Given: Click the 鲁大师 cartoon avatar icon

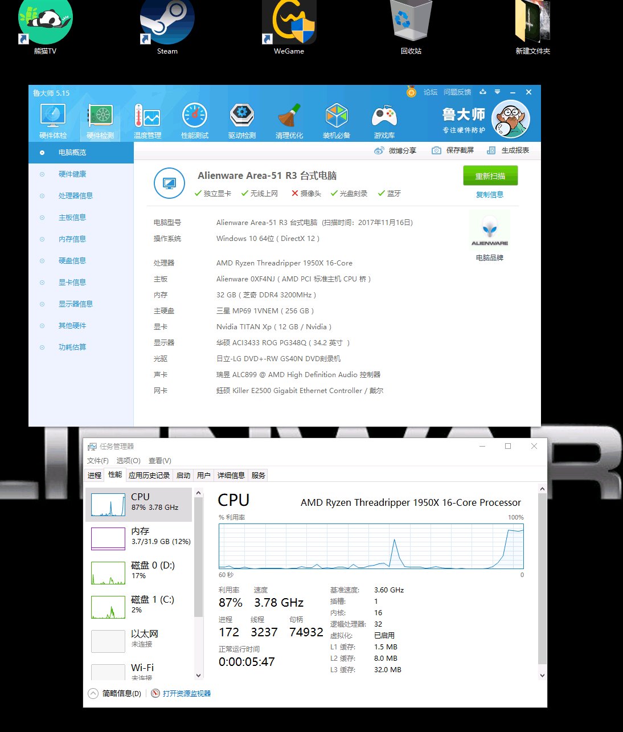Looking at the screenshot, I should 511,119.
